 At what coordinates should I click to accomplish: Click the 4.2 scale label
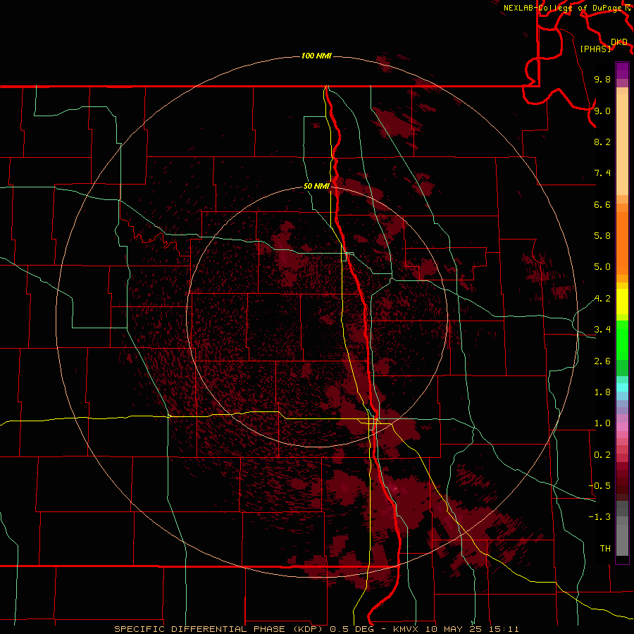(602, 299)
